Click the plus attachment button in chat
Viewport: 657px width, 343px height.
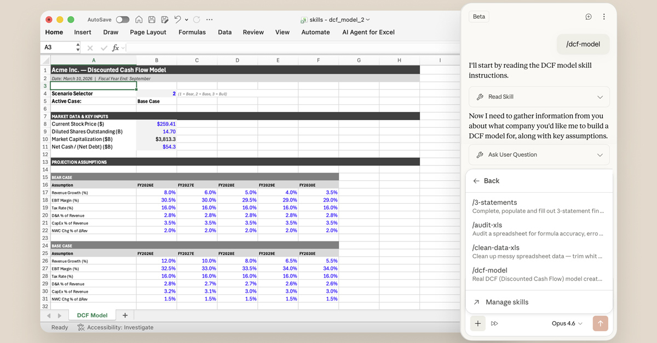478,323
